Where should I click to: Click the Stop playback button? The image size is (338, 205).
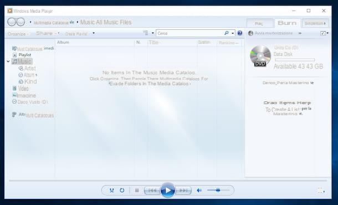click(137, 191)
